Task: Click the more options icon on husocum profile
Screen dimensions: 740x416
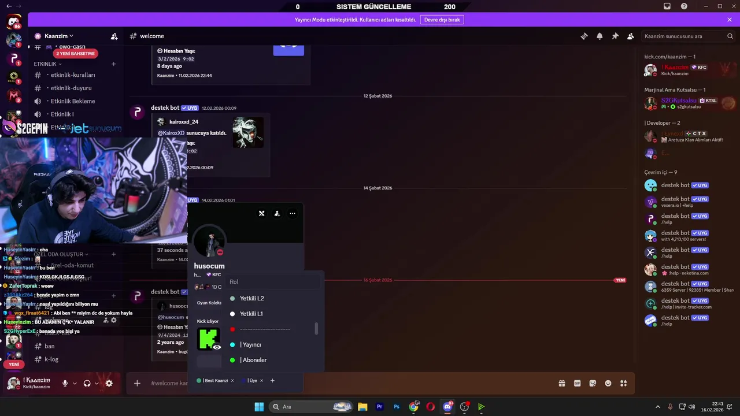Action: [x=293, y=213]
